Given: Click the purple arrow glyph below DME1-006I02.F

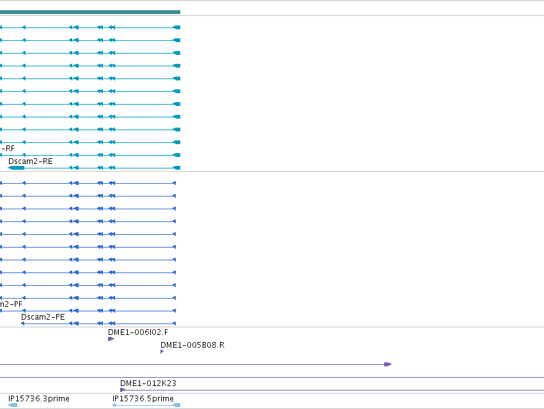Looking at the screenshot, I should (111, 339).
